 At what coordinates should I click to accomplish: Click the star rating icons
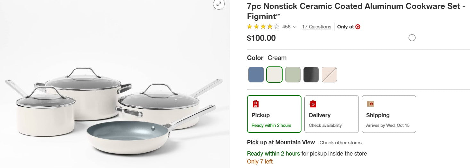point(263,27)
